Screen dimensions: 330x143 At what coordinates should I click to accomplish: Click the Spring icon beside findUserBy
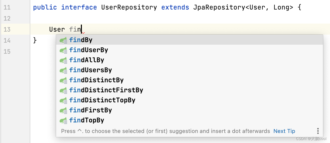pyautogui.click(x=63, y=50)
